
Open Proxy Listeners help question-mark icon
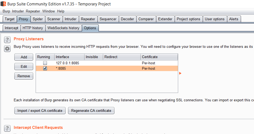click(7, 40)
